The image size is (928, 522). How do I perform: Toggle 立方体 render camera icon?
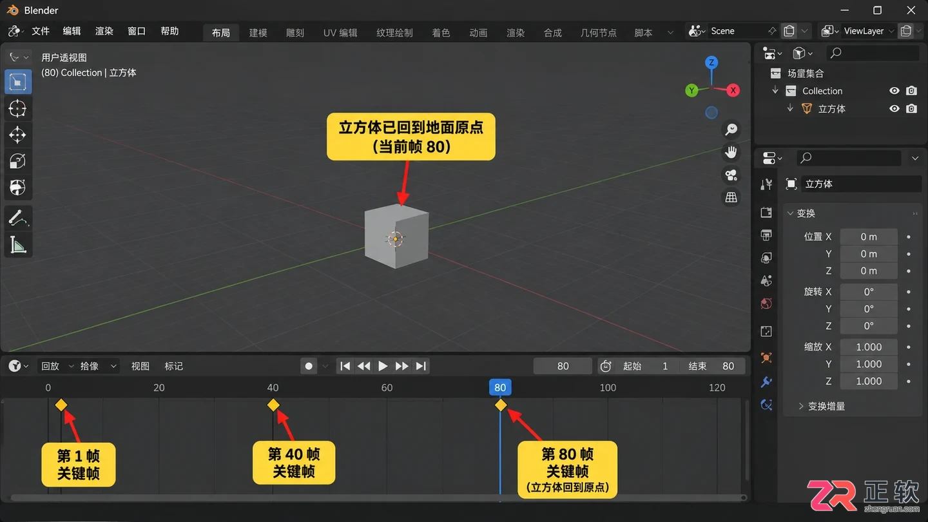(x=911, y=109)
